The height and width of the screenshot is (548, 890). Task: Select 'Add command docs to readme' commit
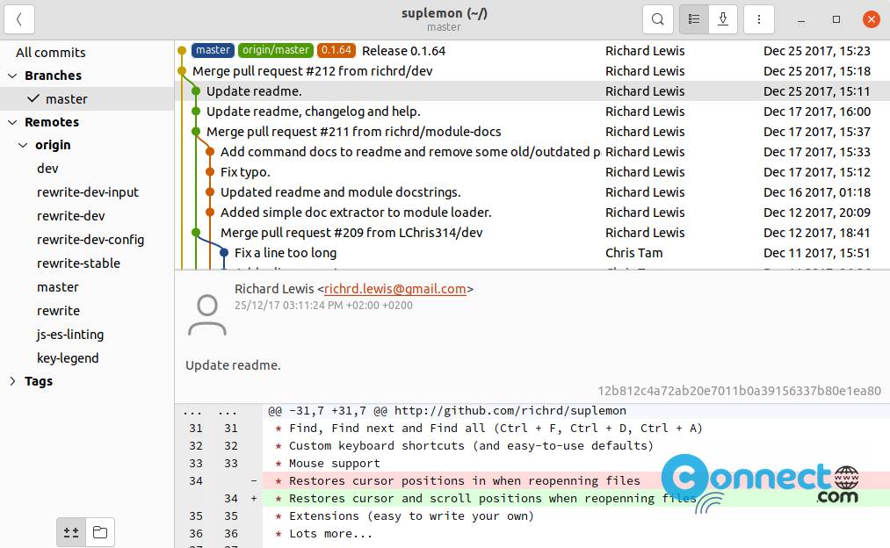532,152
